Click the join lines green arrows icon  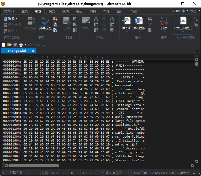click(x=75, y=30)
